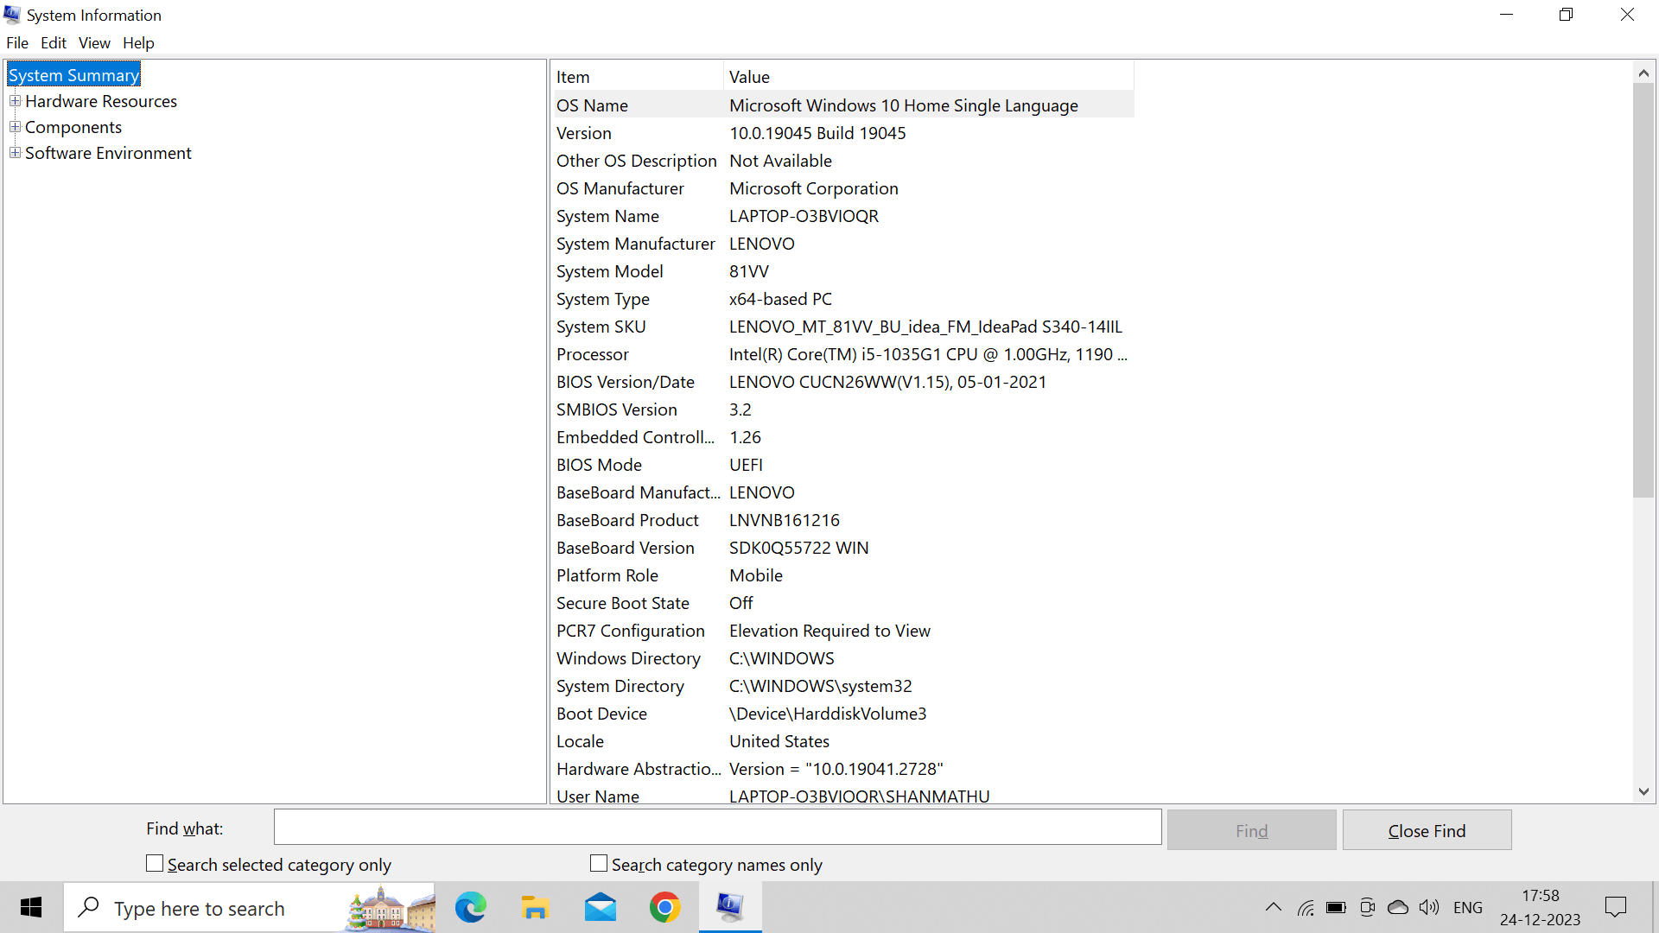Expand the Components tree node
This screenshot has height=933, width=1659.
tap(15, 127)
